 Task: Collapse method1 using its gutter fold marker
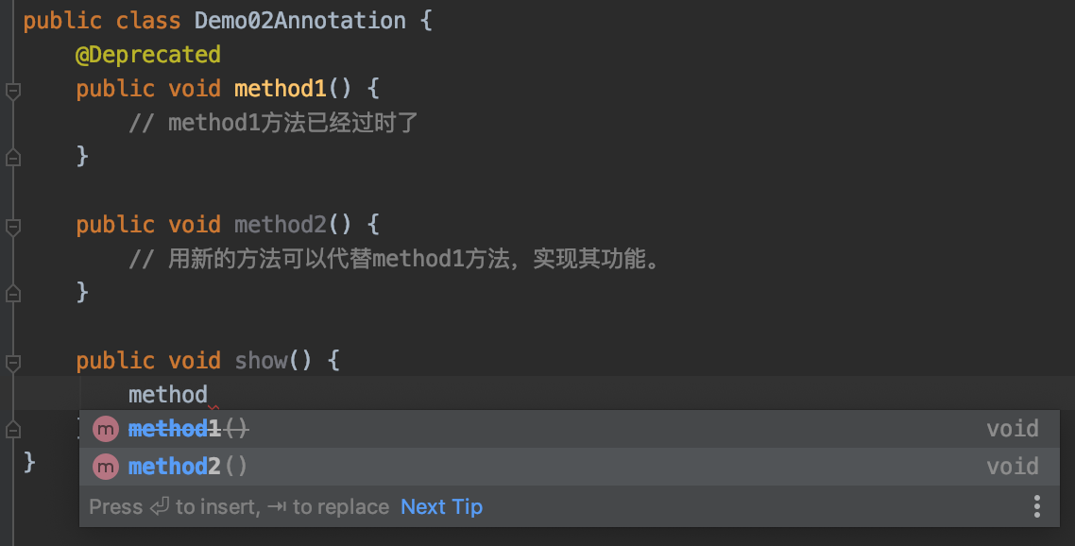tap(13, 90)
